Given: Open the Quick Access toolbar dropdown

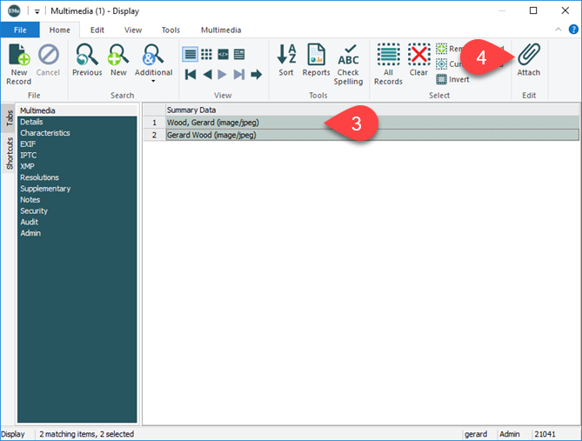Looking at the screenshot, I should click(x=37, y=11).
